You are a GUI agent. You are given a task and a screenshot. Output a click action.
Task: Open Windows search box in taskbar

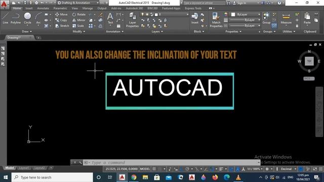click(52, 177)
